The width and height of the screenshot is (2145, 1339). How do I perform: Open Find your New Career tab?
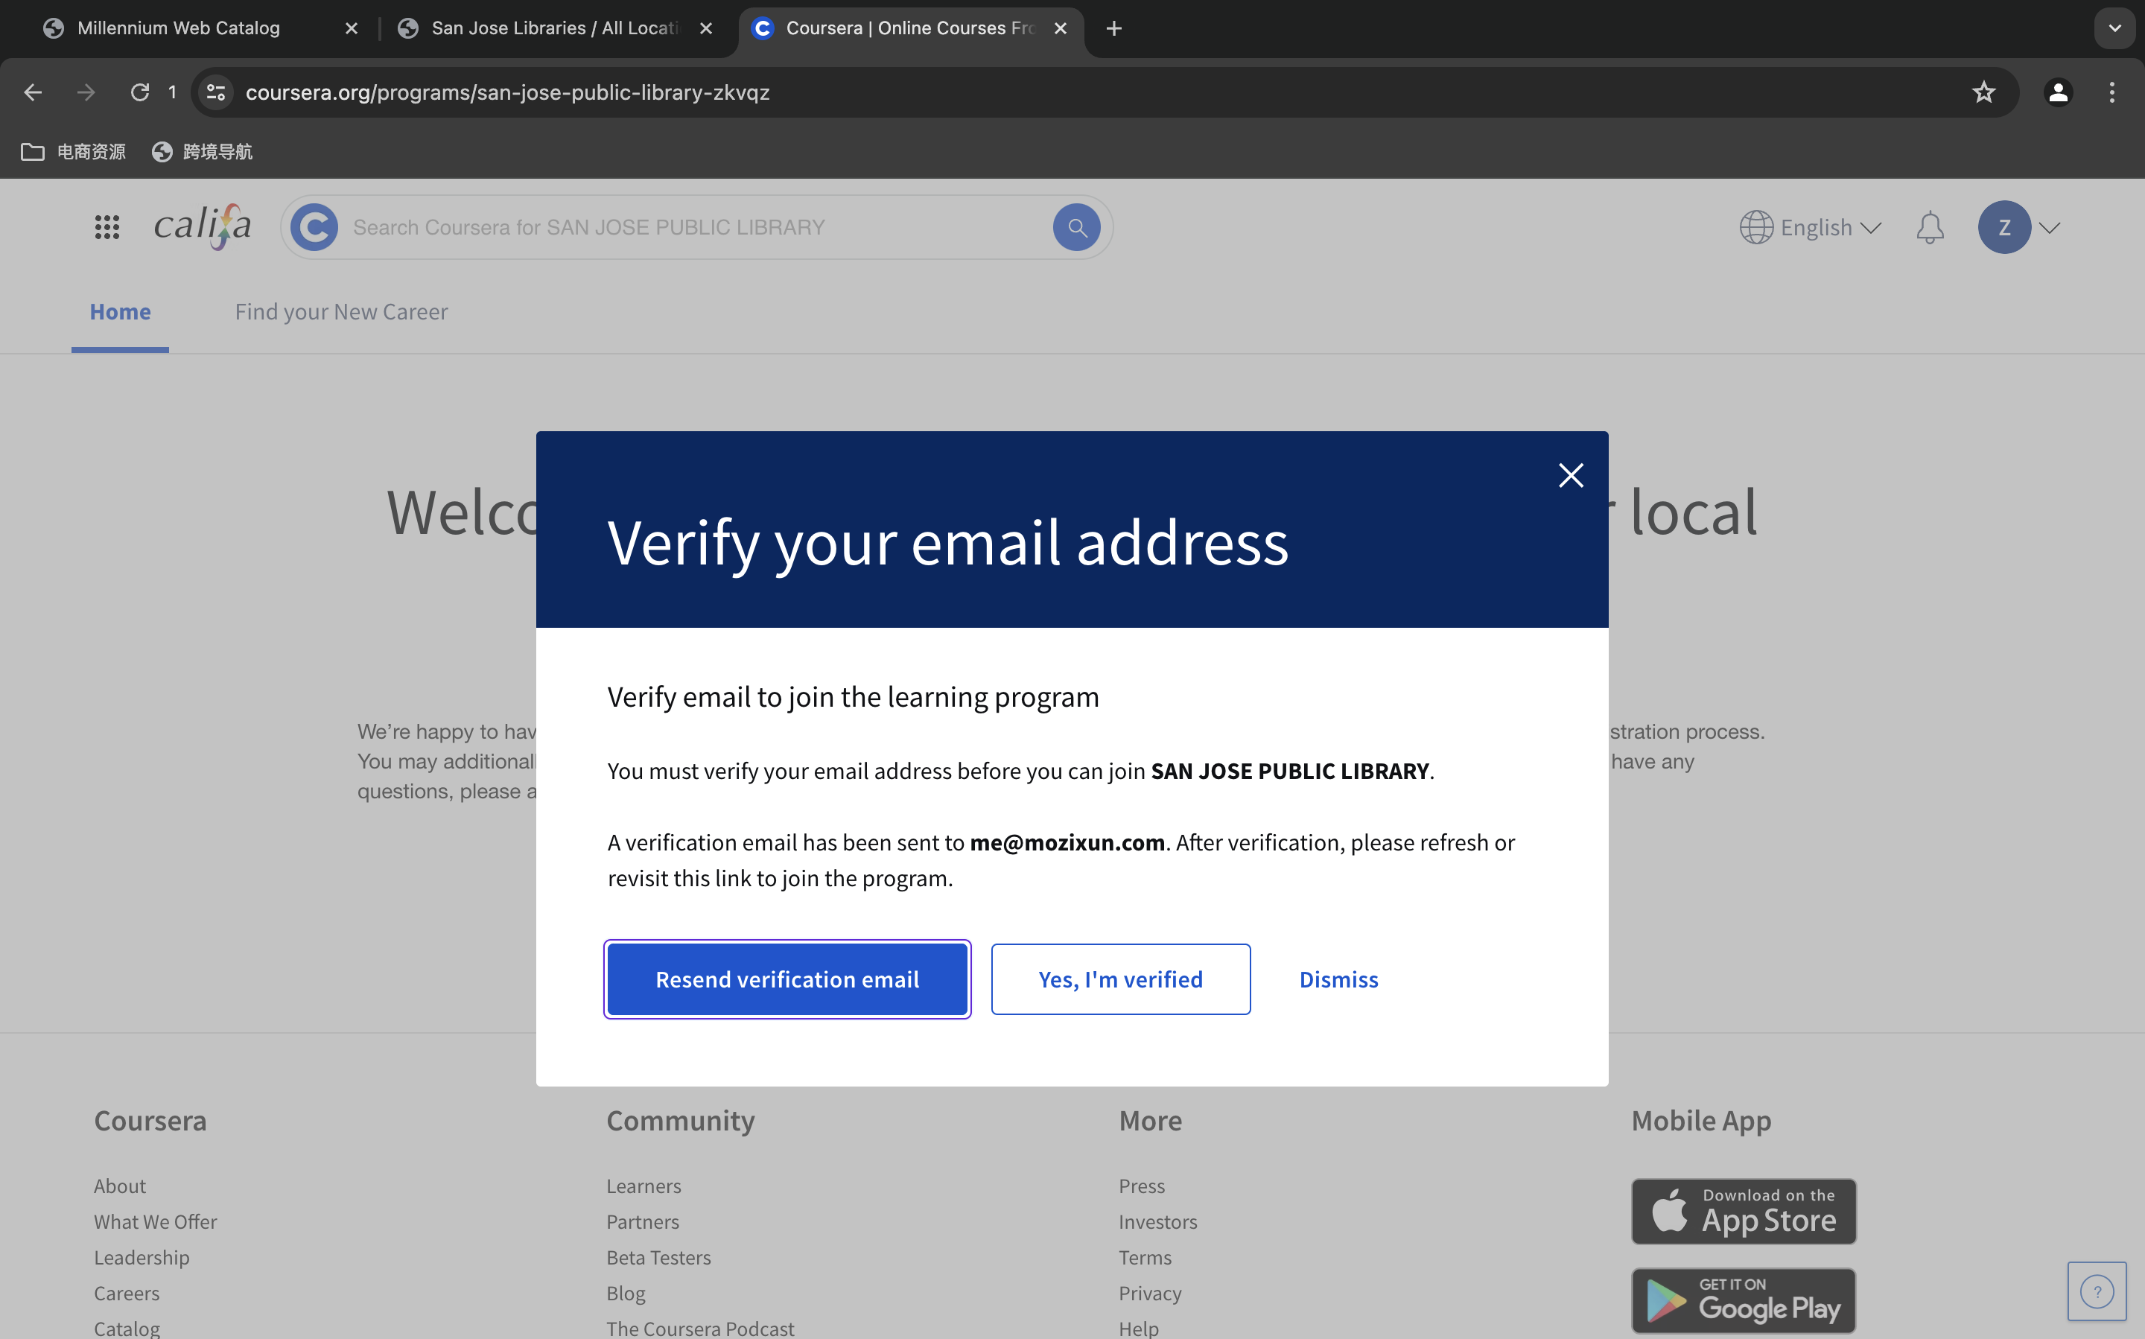[341, 312]
